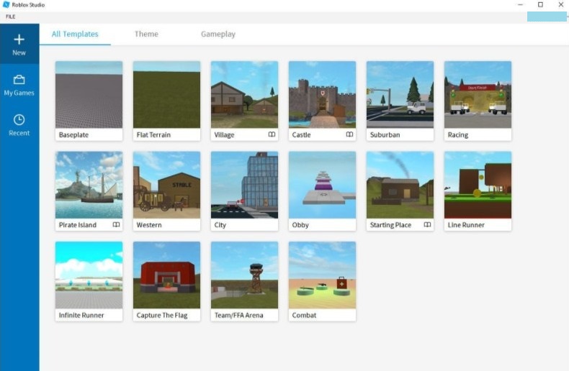Switch to the Gameplay tab

point(218,34)
